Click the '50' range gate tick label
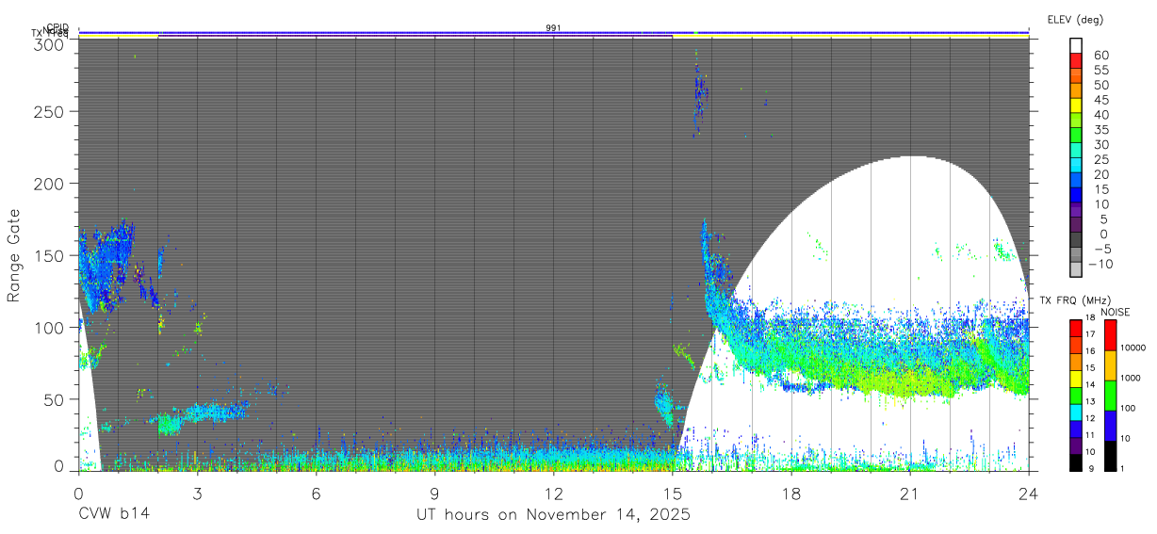 57,399
